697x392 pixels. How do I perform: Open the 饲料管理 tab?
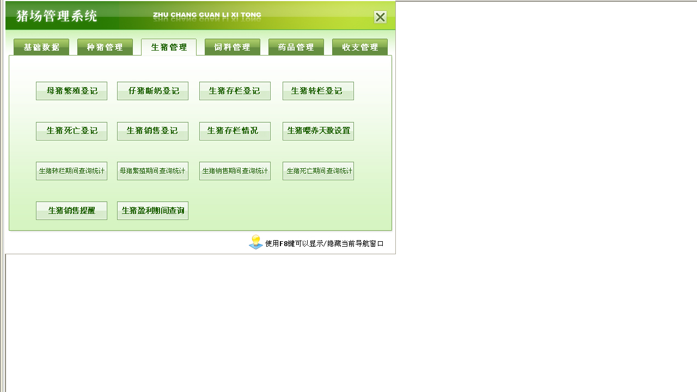click(232, 47)
